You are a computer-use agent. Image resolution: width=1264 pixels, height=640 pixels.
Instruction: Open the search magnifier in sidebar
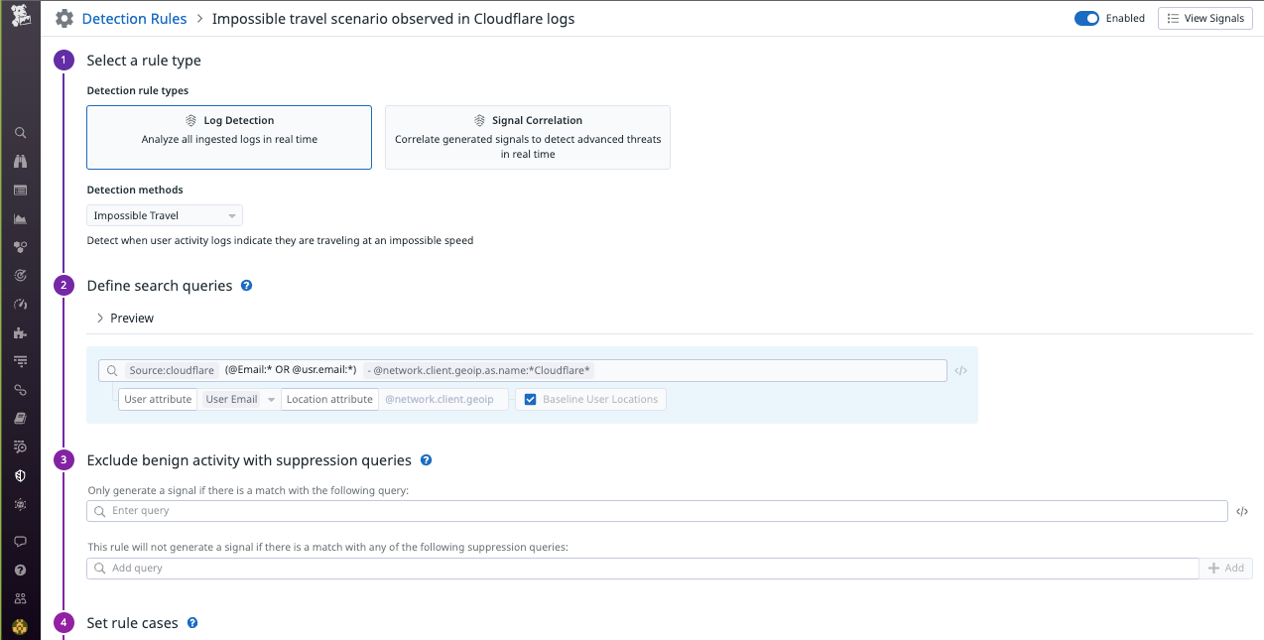20,133
